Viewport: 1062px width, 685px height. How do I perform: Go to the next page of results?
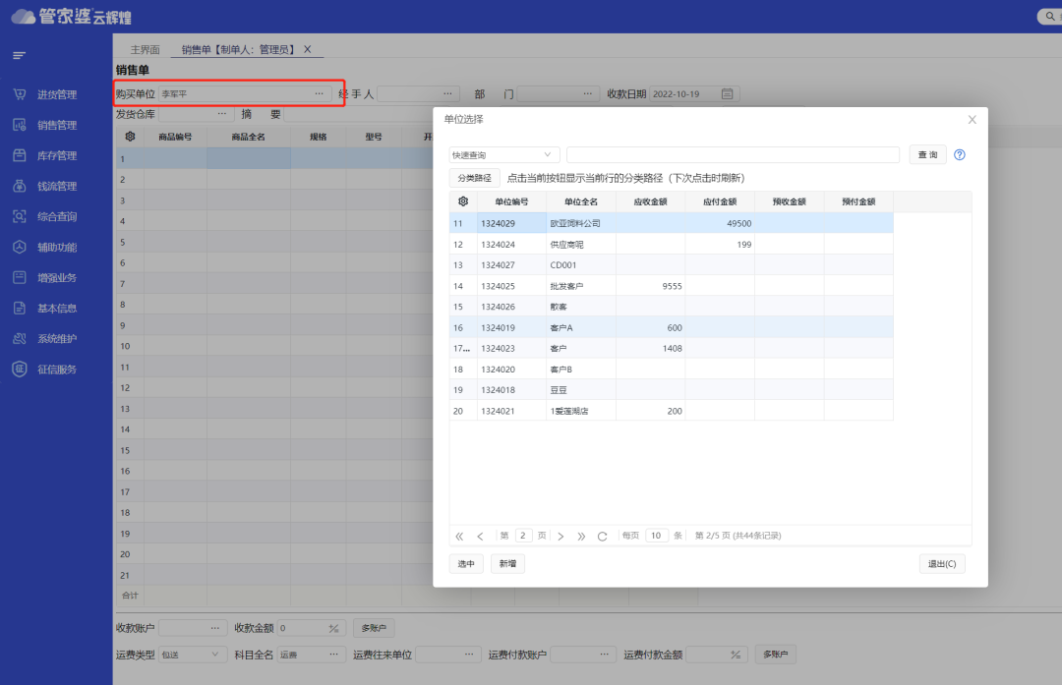tap(560, 537)
